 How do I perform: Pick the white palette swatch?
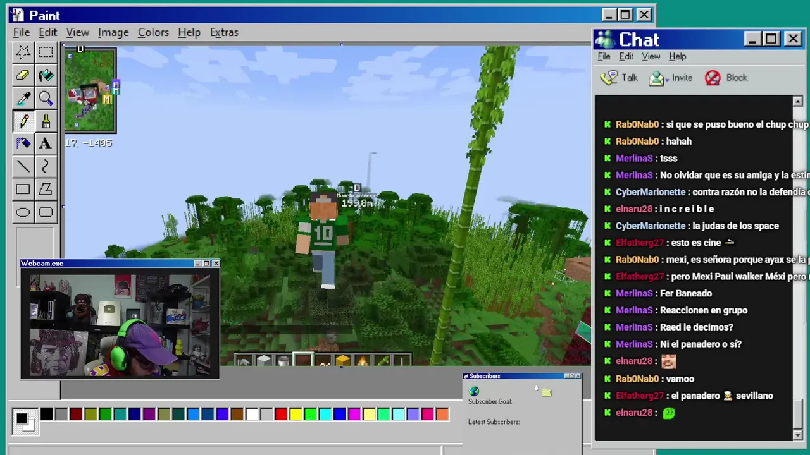coord(252,415)
